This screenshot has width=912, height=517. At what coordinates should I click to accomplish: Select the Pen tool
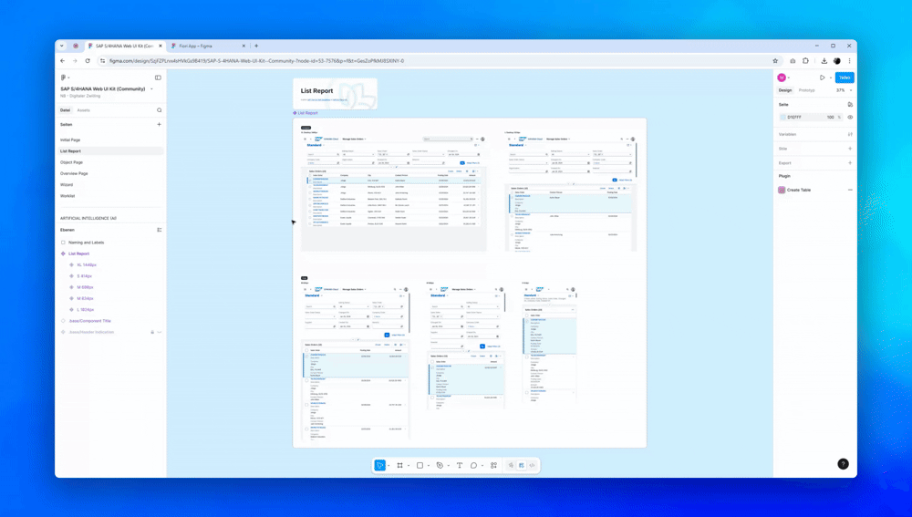[440, 465]
